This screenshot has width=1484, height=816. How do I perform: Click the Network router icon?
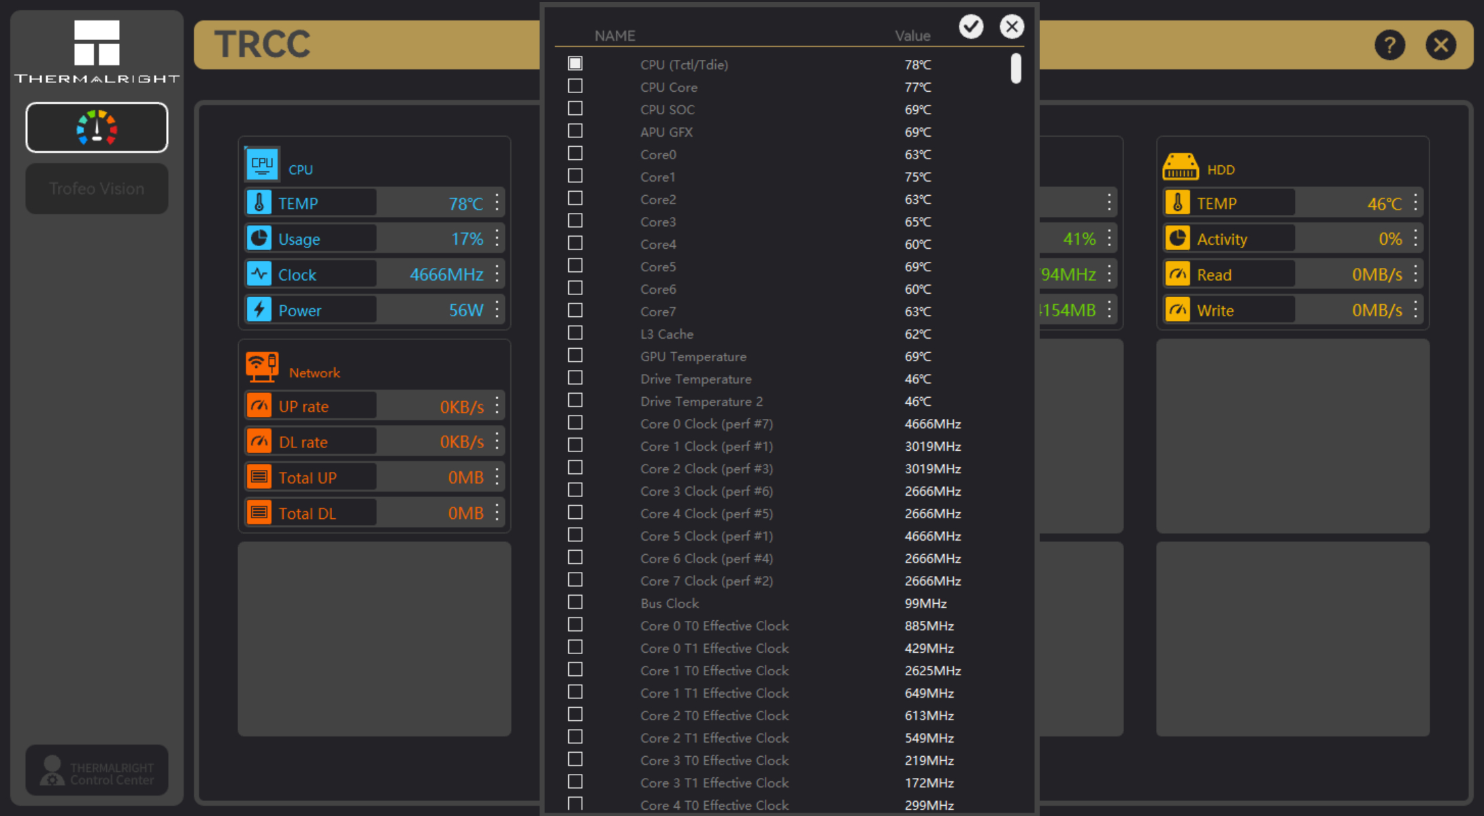262,367
